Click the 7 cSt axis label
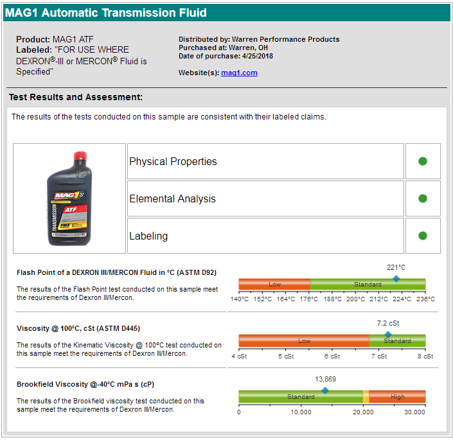 click(379, 356)
